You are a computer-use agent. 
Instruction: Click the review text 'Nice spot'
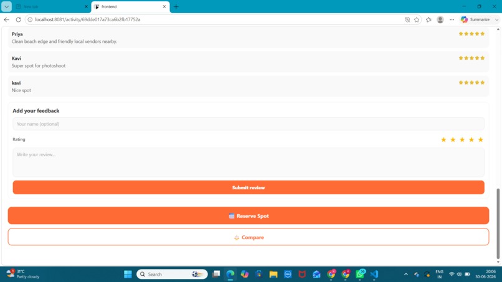point(21,90)
